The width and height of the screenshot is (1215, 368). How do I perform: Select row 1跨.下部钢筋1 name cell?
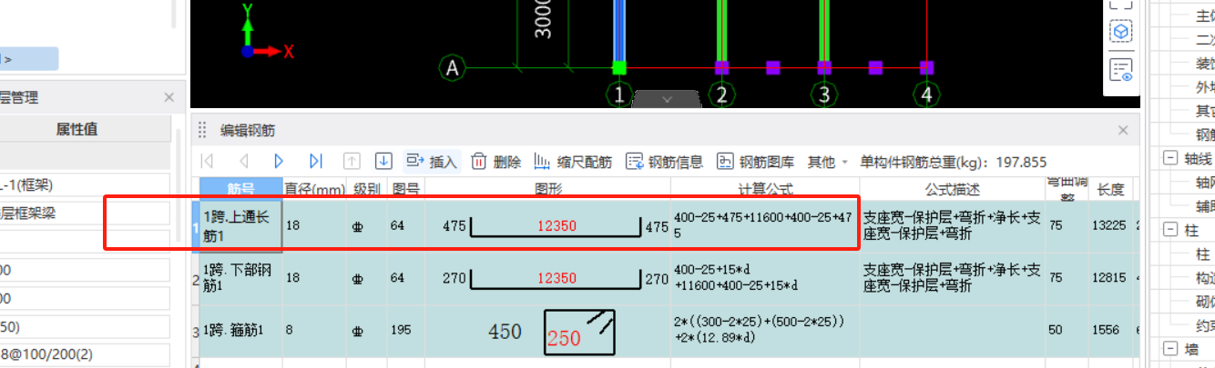(x=240, y=279)
